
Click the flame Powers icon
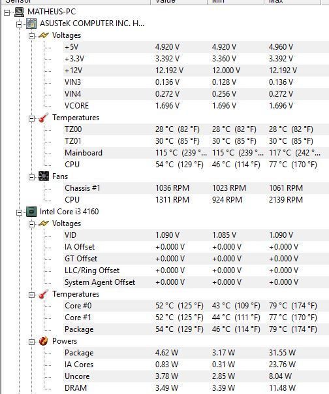44,341
